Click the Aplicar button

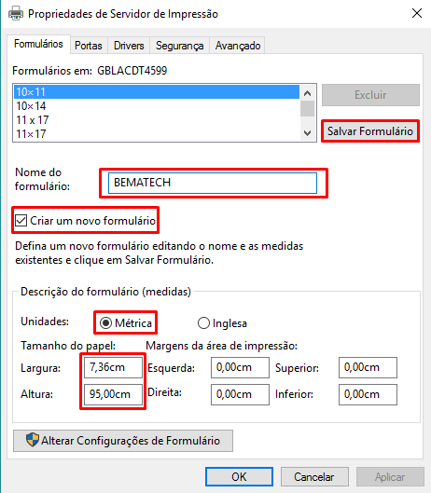coord(390,476)
